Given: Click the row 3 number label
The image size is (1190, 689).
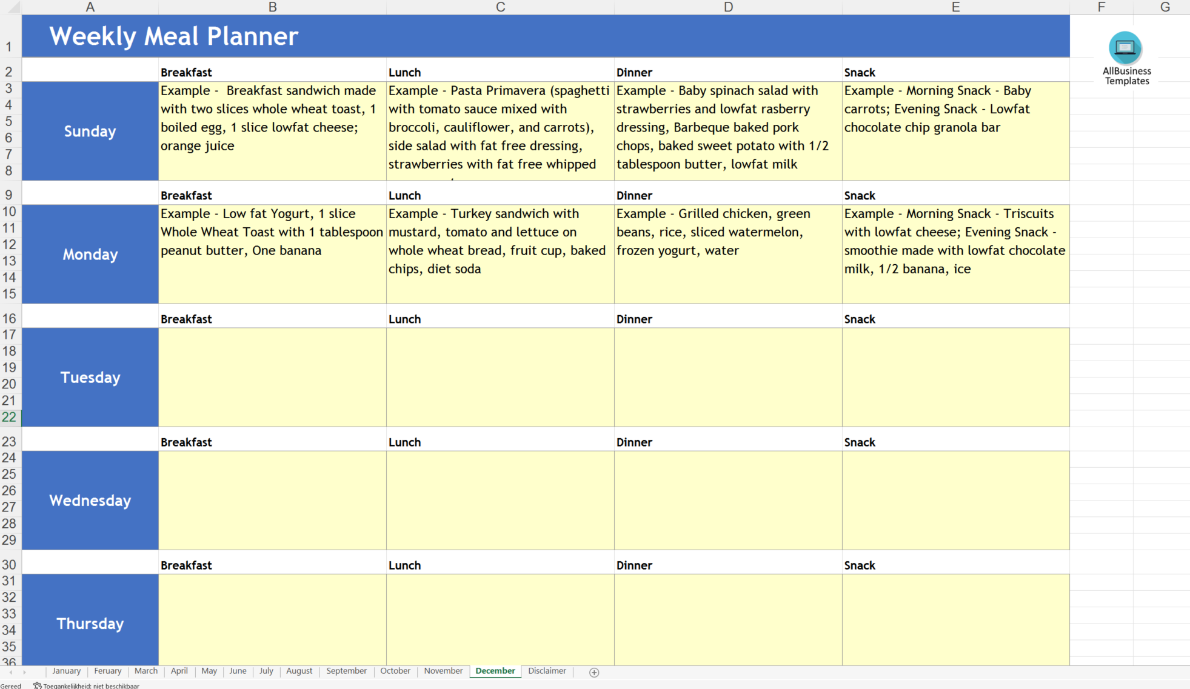Looking at the screenshot, I should coord(8,90).
